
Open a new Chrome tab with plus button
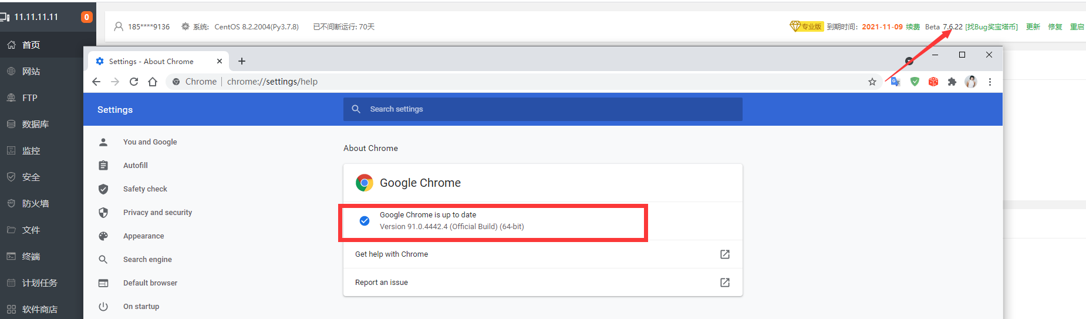242,61
